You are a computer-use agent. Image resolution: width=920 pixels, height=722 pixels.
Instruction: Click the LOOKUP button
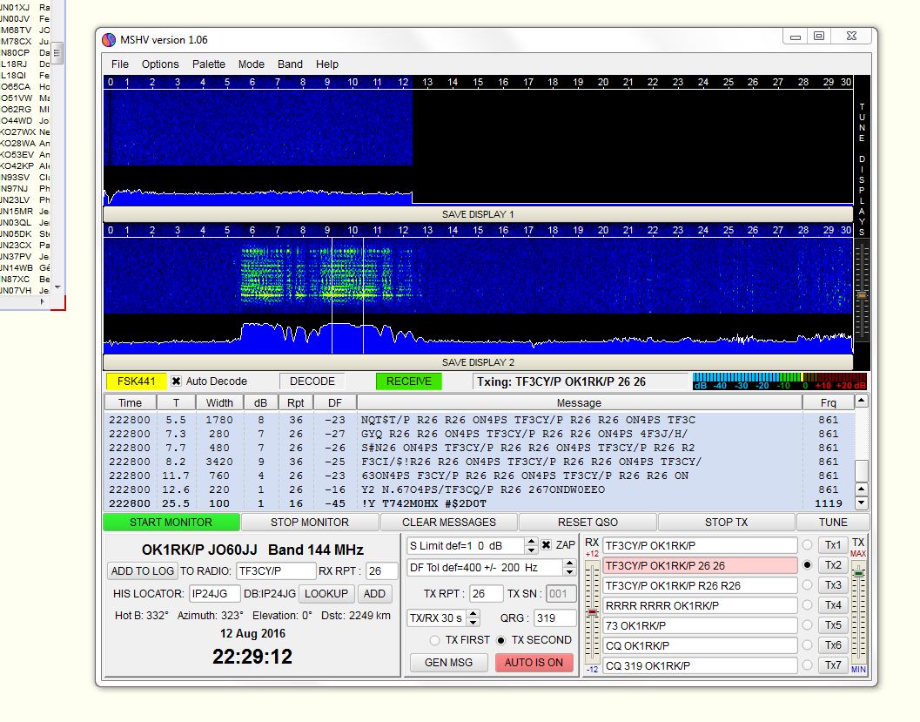[326, 593]
